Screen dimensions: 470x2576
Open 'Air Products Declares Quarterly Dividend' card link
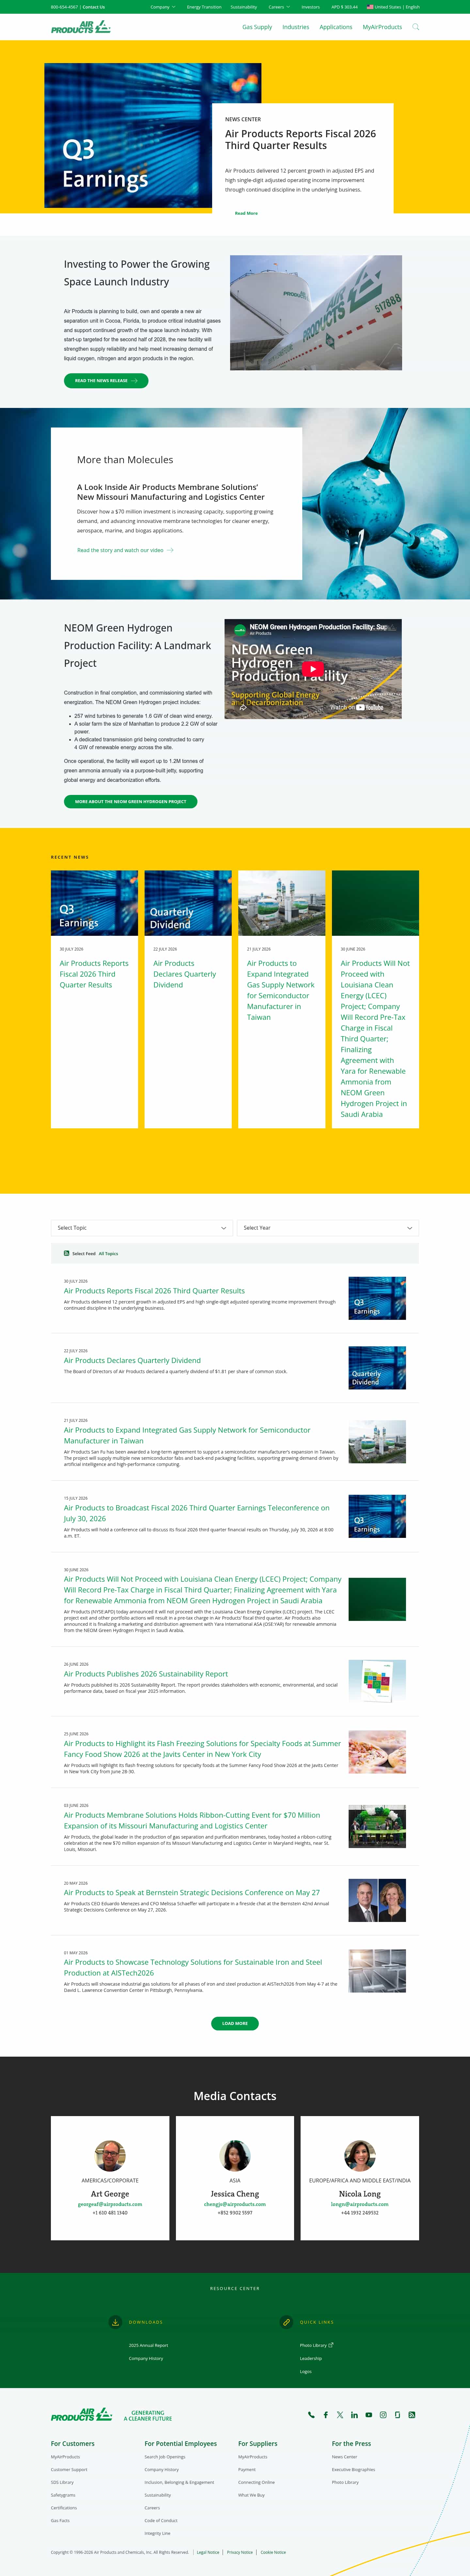(185, 974)
